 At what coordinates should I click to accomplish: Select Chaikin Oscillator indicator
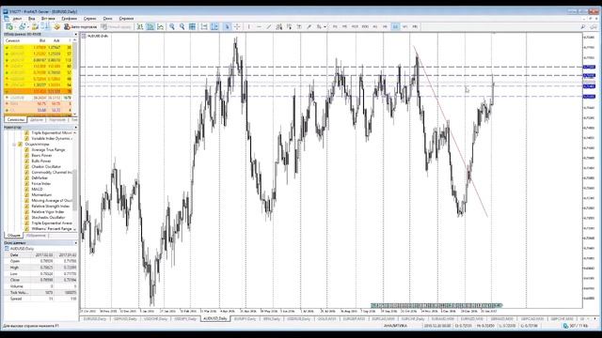(46, 167)
